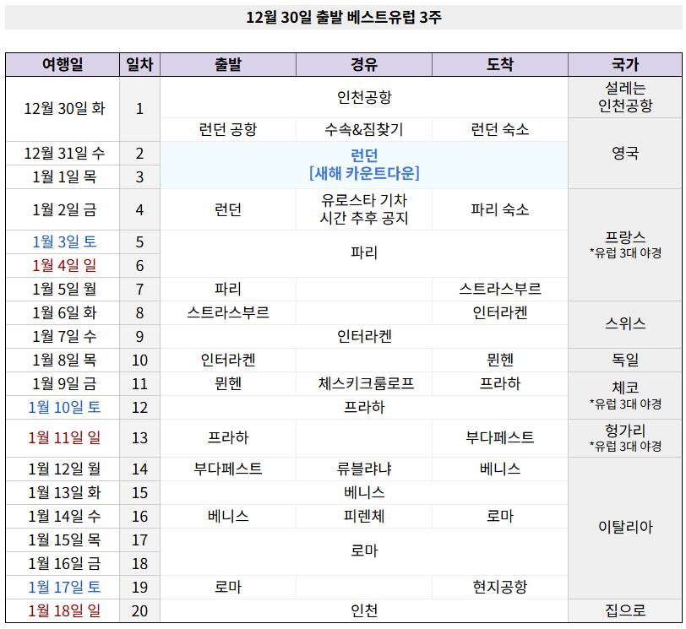Click the date cell '1월 2일 금'
This screenshot has width=686, height=629.
pyautogui.click(x=63, y=210)
